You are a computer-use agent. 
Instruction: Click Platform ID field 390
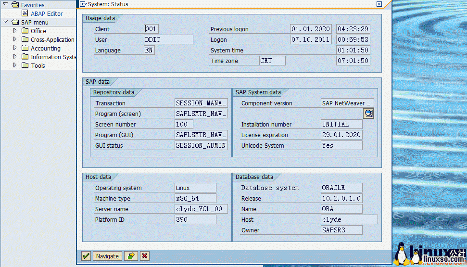[195, 220]
